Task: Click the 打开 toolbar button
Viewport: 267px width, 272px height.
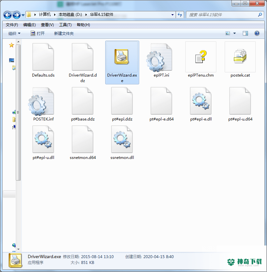Action: tap(38, 33)
